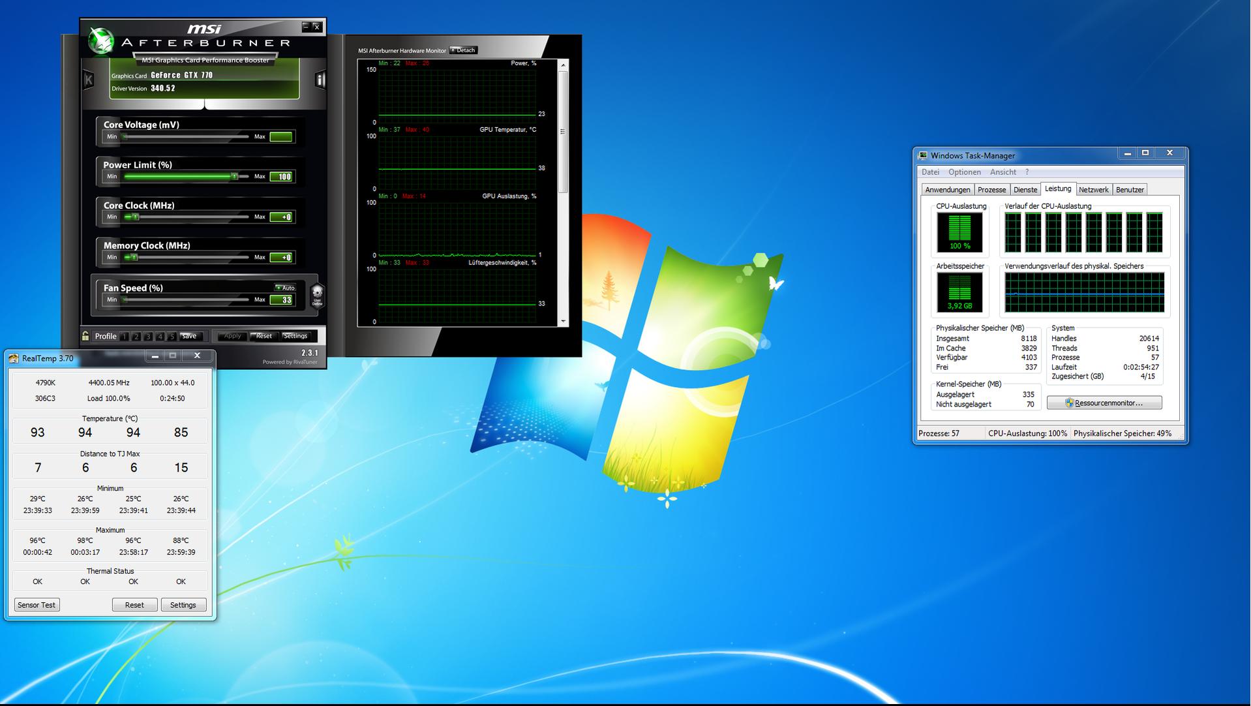Screen dimensions: 1251x706
Task: Switch to the Benutzer tab
Action: pyautogui.click(x=1130, y=190)
